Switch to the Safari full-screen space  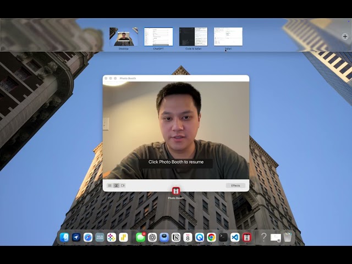[x=228, y=37]
